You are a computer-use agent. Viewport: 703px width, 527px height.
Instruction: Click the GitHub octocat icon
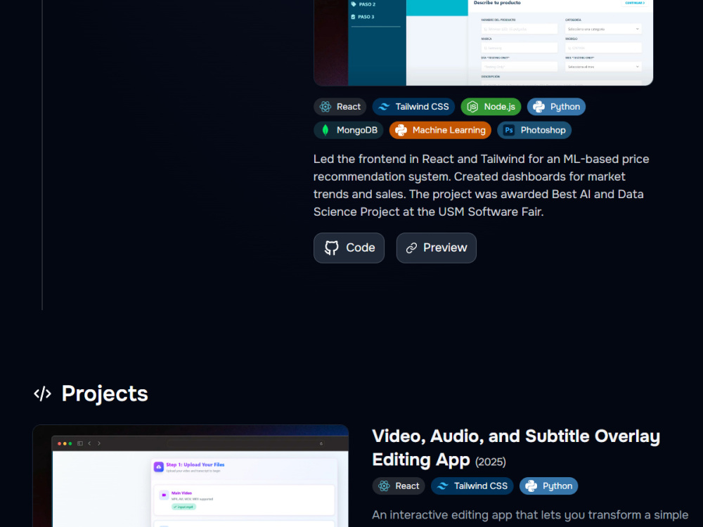332,248
